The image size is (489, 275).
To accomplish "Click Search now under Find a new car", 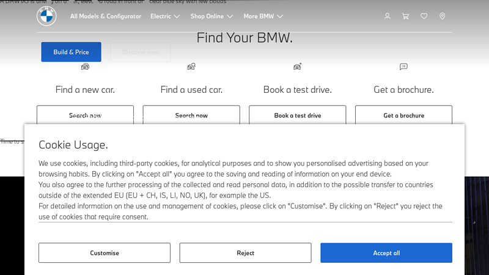I will click(x=85, y=115).
